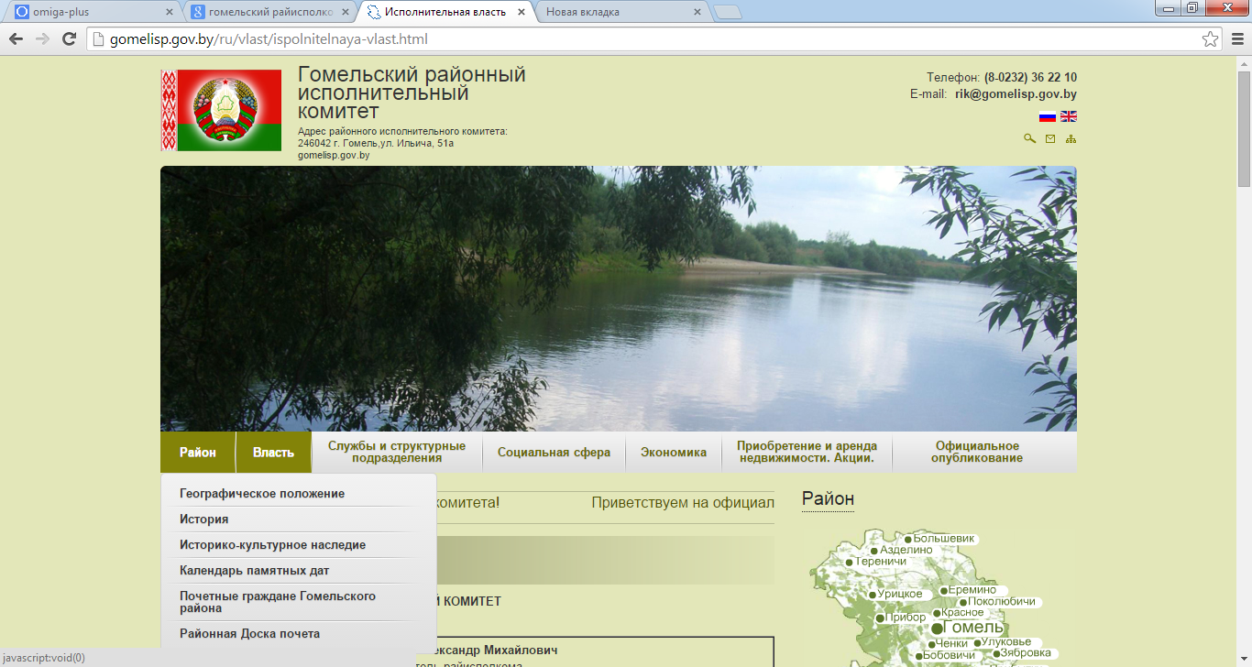
Task: Select Гомель on the district map
Action: (968, 628)
